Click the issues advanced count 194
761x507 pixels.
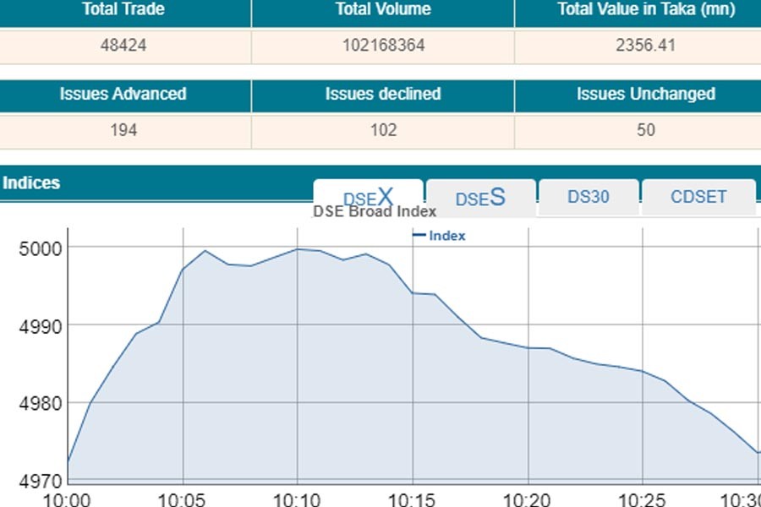pyautogui.click(x=123, y=130)
